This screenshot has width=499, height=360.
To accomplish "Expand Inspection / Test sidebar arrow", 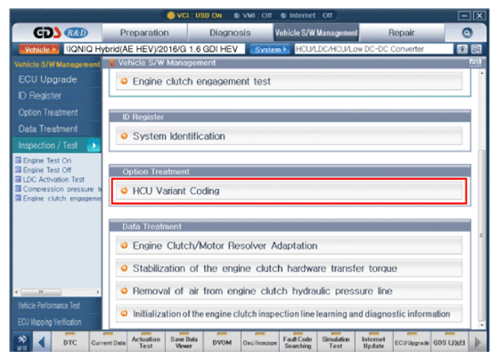I will 94,145.
